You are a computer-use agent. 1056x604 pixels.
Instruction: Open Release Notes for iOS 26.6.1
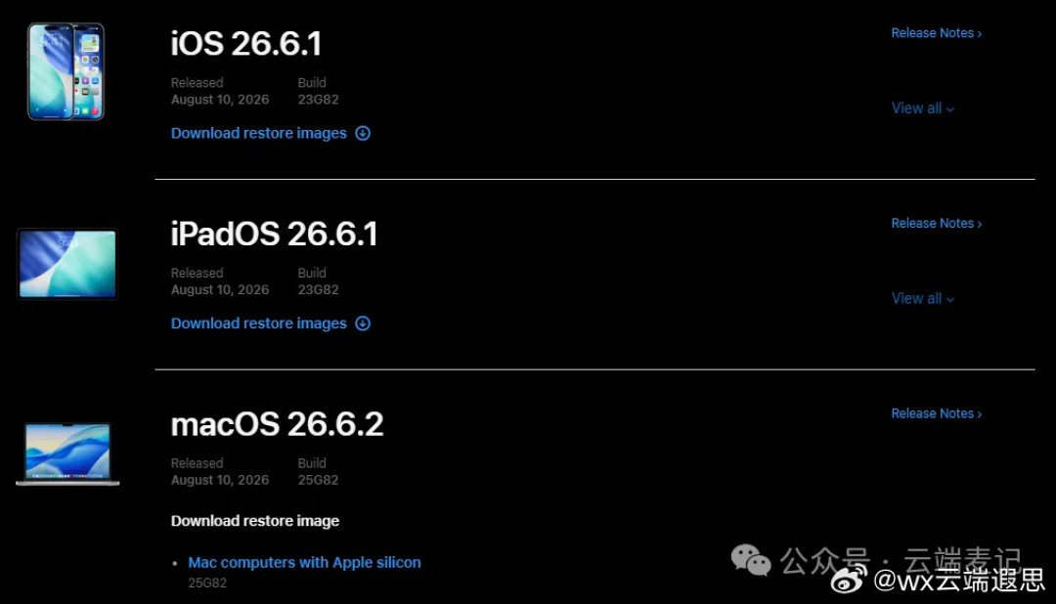936,33
